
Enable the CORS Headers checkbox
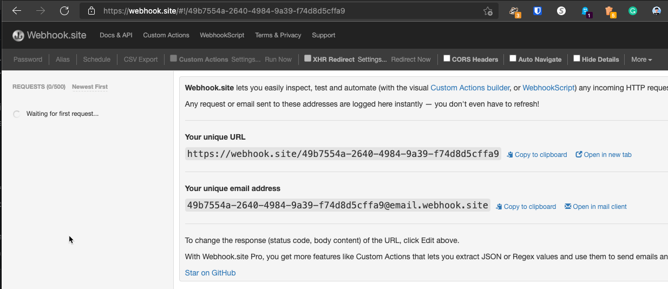pos(447,58)
